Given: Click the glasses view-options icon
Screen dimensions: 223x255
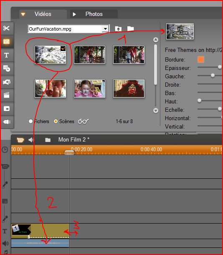Looking at the screenshot, I should pyautogui.click(x=83, y=121).
